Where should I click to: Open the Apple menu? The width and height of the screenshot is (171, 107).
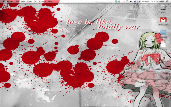(3, 2)
